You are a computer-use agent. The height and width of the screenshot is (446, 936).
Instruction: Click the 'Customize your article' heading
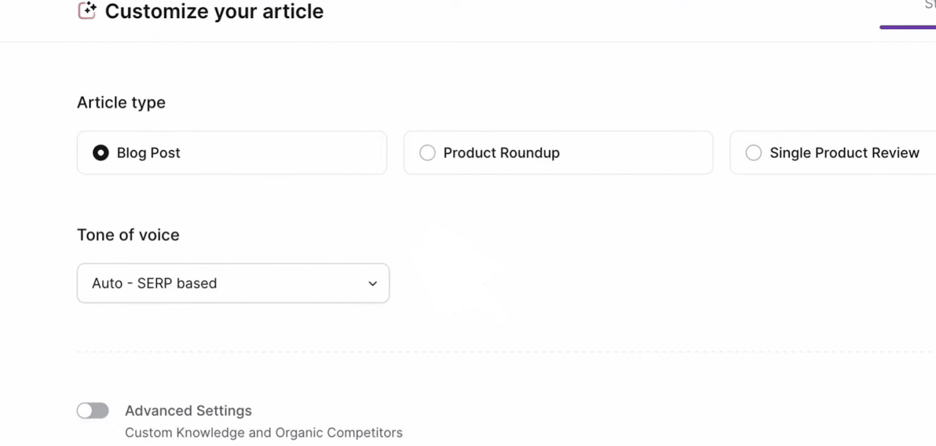[x=214, y=12]
